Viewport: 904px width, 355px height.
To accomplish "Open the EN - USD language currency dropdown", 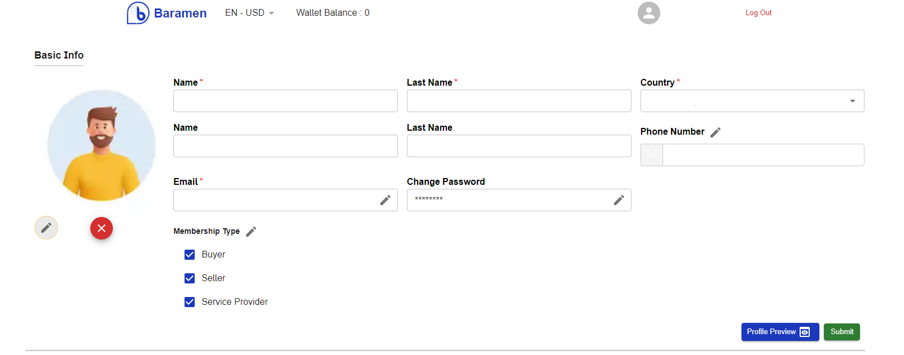I will [249, 12].
